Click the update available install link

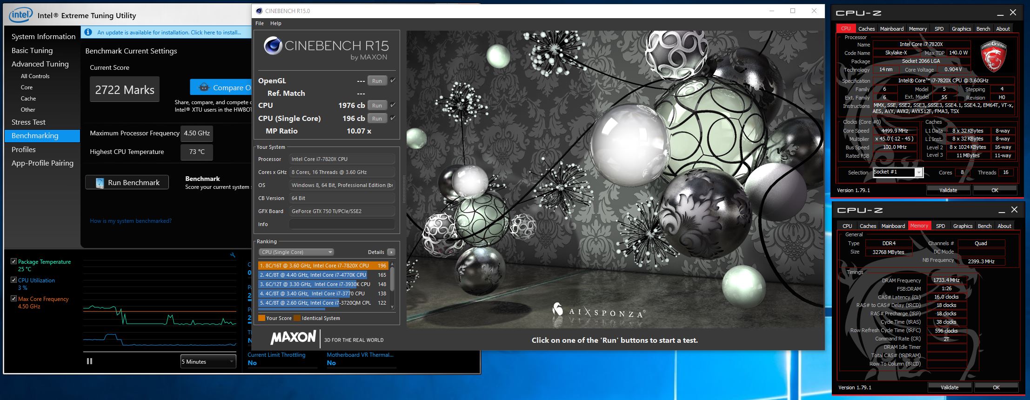point(169,33)
